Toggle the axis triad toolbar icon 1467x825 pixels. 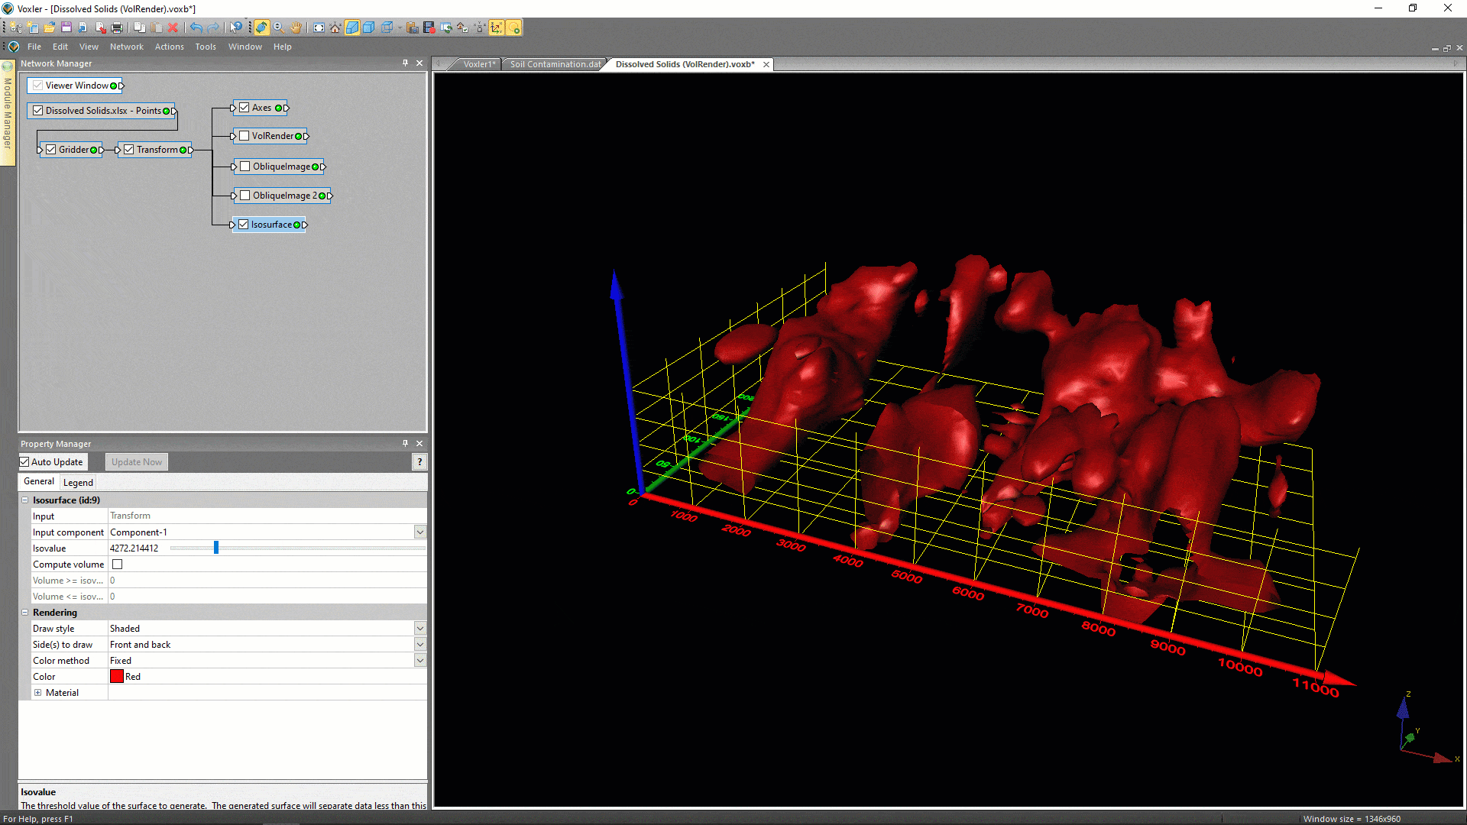[x=497, y=27]
